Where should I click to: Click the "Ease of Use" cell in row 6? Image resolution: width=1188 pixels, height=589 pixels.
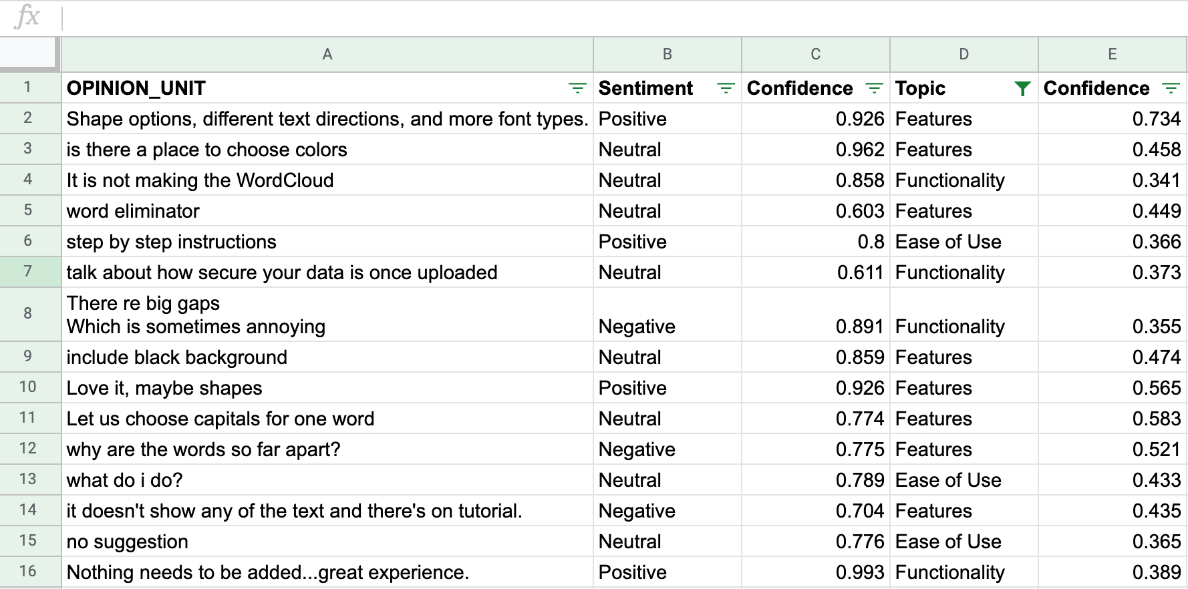(963, 242)
